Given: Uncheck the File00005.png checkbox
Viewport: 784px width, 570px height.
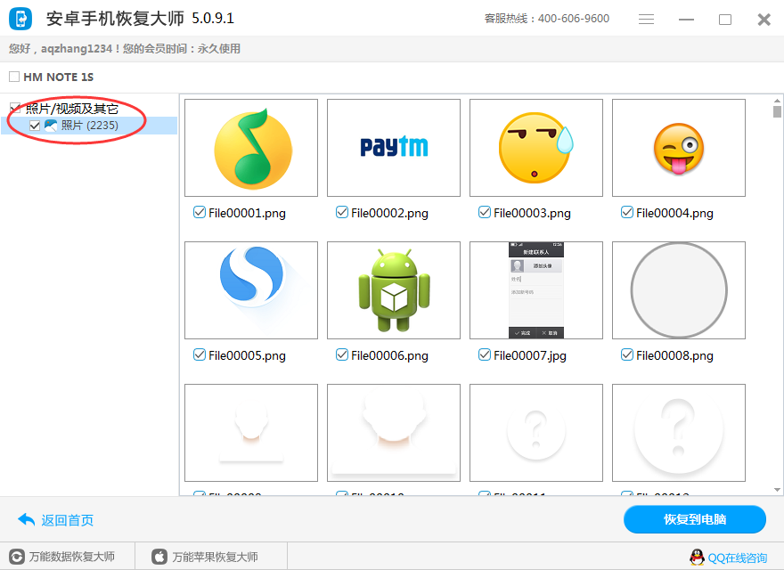Looking at the screenshot, I should pos(200,355).
